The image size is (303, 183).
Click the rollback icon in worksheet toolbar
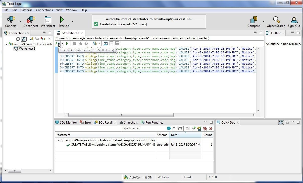pyautogui.click(x=86, y=43)
